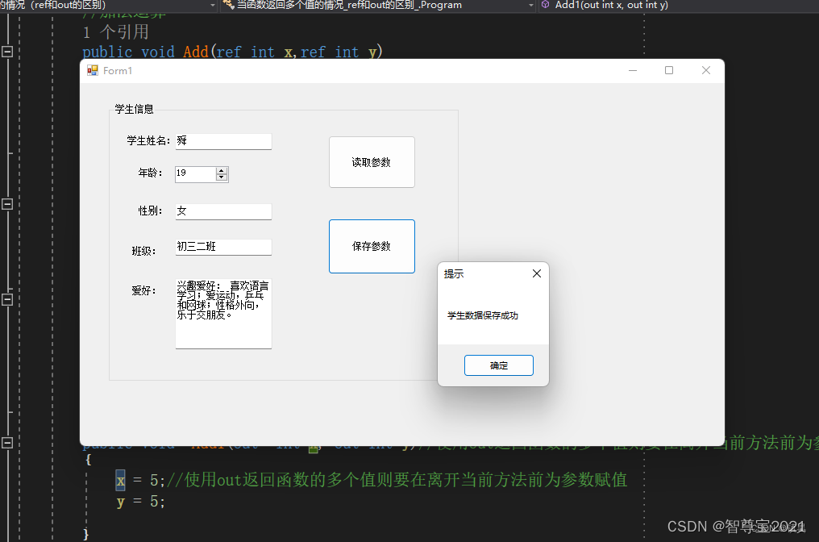
Task: Click the '1 个引用' CodeLens link
Action: (115, 32)
